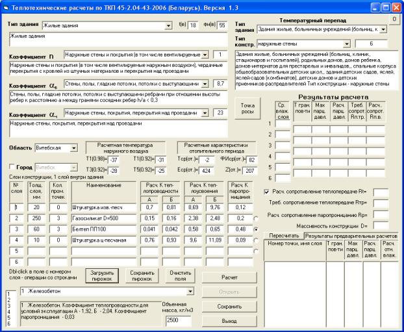This screenshot has height=332, width=404.
Task: Open the Область Витебская dropdown
Action: 73,148
